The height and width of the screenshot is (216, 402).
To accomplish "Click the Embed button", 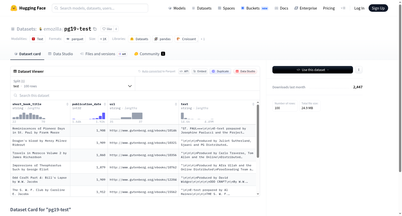I will click(199, 71).
